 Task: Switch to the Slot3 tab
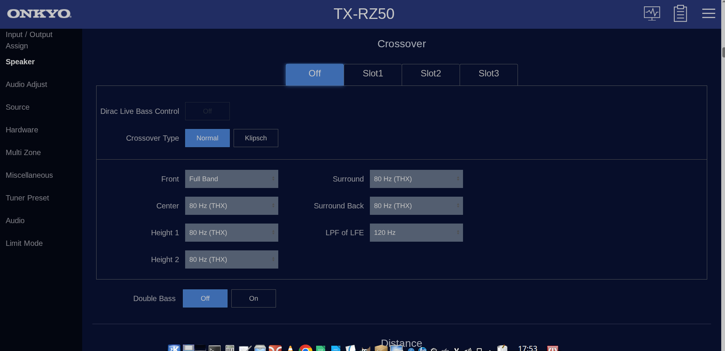click(x=488, y=74)
